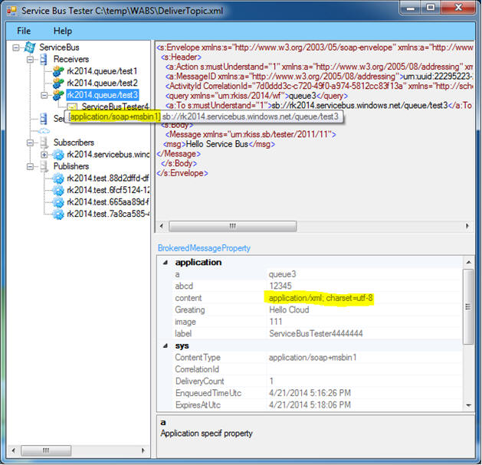Click the property grid vertical scrollbar thumb

468,306
